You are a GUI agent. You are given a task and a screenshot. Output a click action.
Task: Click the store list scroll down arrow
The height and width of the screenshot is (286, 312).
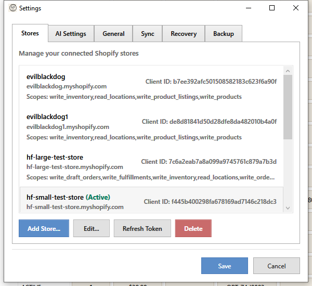[x=288, y=208]
